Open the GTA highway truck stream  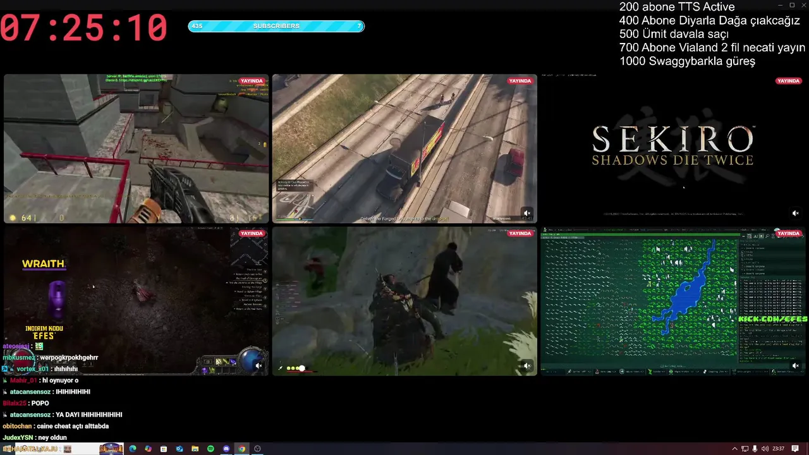(404, 149)
